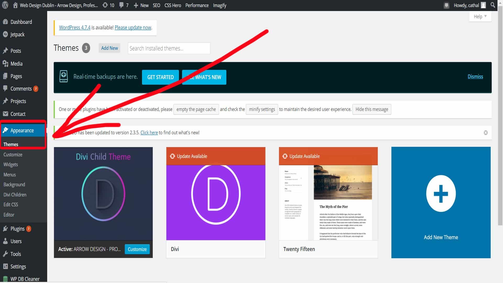The image size is (503, 283).
Task: Click the WHAT'S NEW button
Action: [204, 77]
